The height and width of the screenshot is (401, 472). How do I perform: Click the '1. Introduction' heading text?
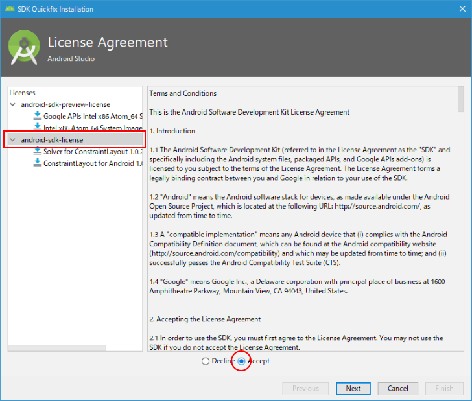[x=172, y=131]
